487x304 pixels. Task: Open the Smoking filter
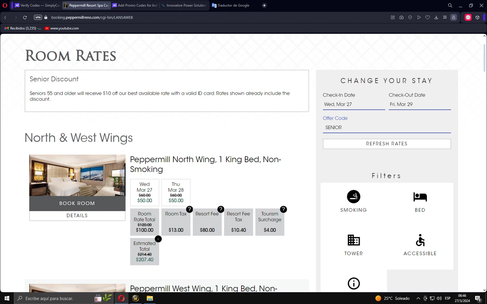pyautogui.click(x=354, y=201)
